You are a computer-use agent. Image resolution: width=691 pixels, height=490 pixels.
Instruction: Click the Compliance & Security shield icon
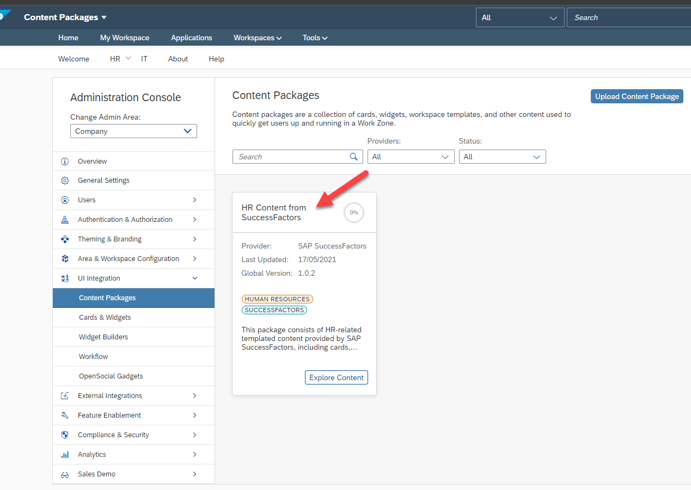click(65, 435)
